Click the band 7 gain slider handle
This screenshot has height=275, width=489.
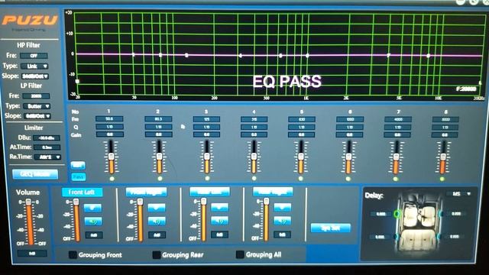tap(396, 157)
